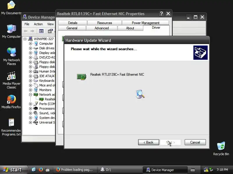Select the Driver tab
The height and width of the screenshot is (174, 233).
[x=156, y=28]
